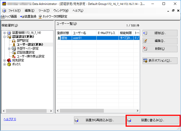
Task: Click the 外部サーバー設定 server icon
Action: pyautogui.click(x=14, y=48)
